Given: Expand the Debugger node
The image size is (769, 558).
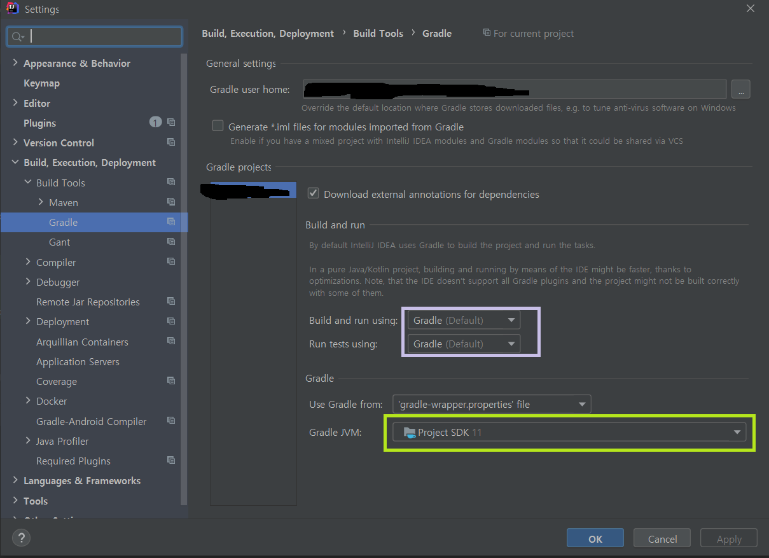Looking at the screenshot, I should (x=28, y=281).
